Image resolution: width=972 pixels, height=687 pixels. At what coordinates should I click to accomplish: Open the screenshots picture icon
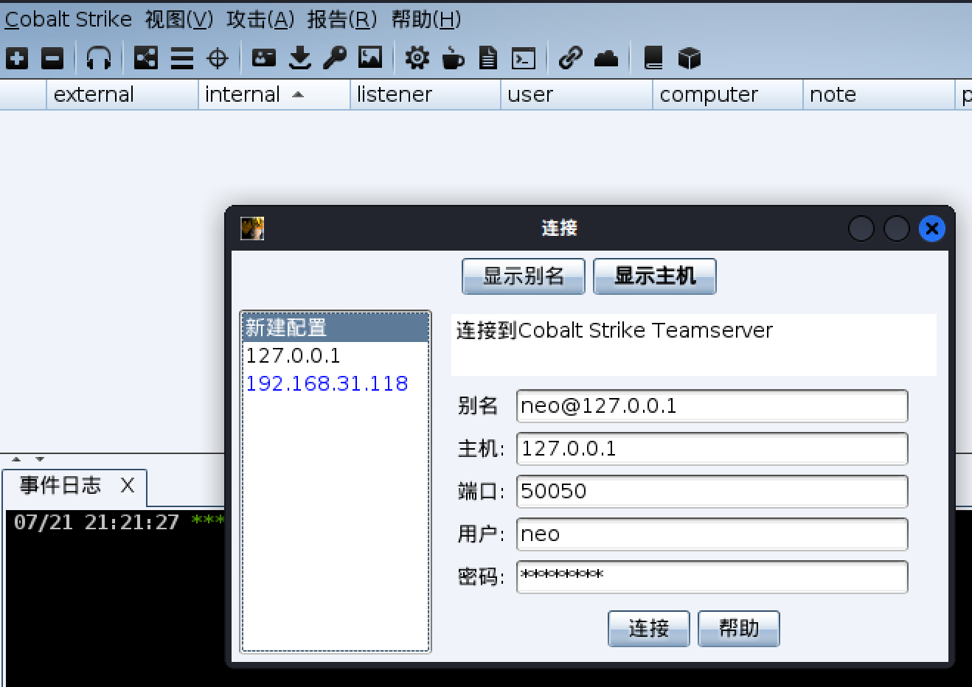tap(370, 57)
